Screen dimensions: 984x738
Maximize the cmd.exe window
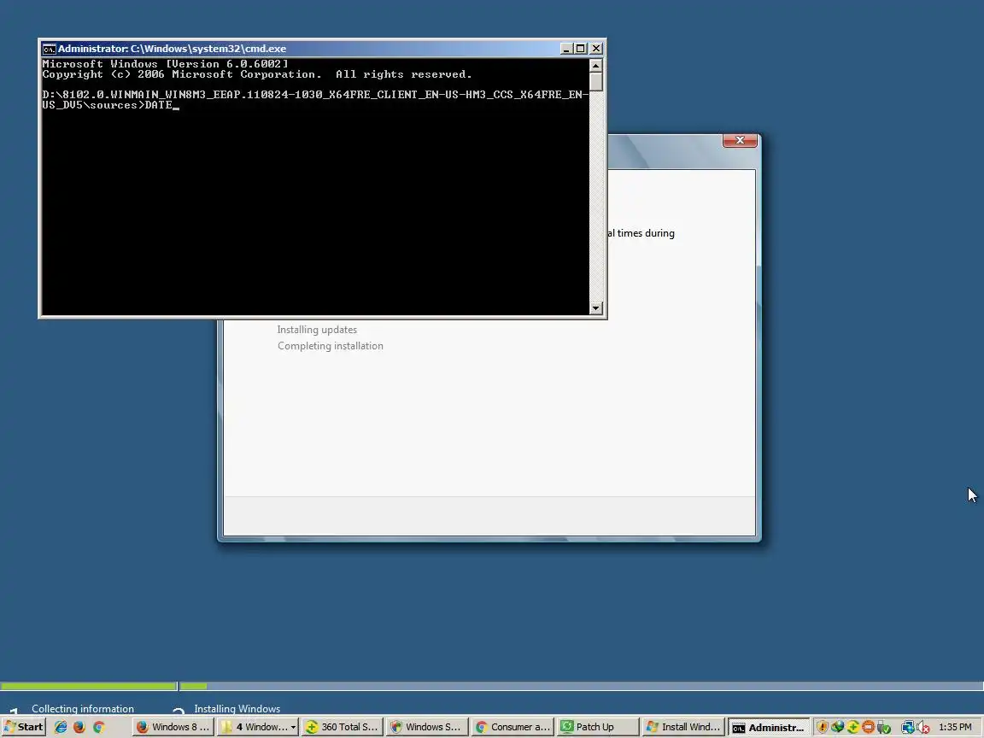click(x=581, y=49)
